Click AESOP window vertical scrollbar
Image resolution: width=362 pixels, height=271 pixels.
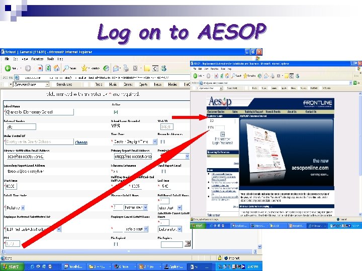pyautogui.click(x=360, y=154)
